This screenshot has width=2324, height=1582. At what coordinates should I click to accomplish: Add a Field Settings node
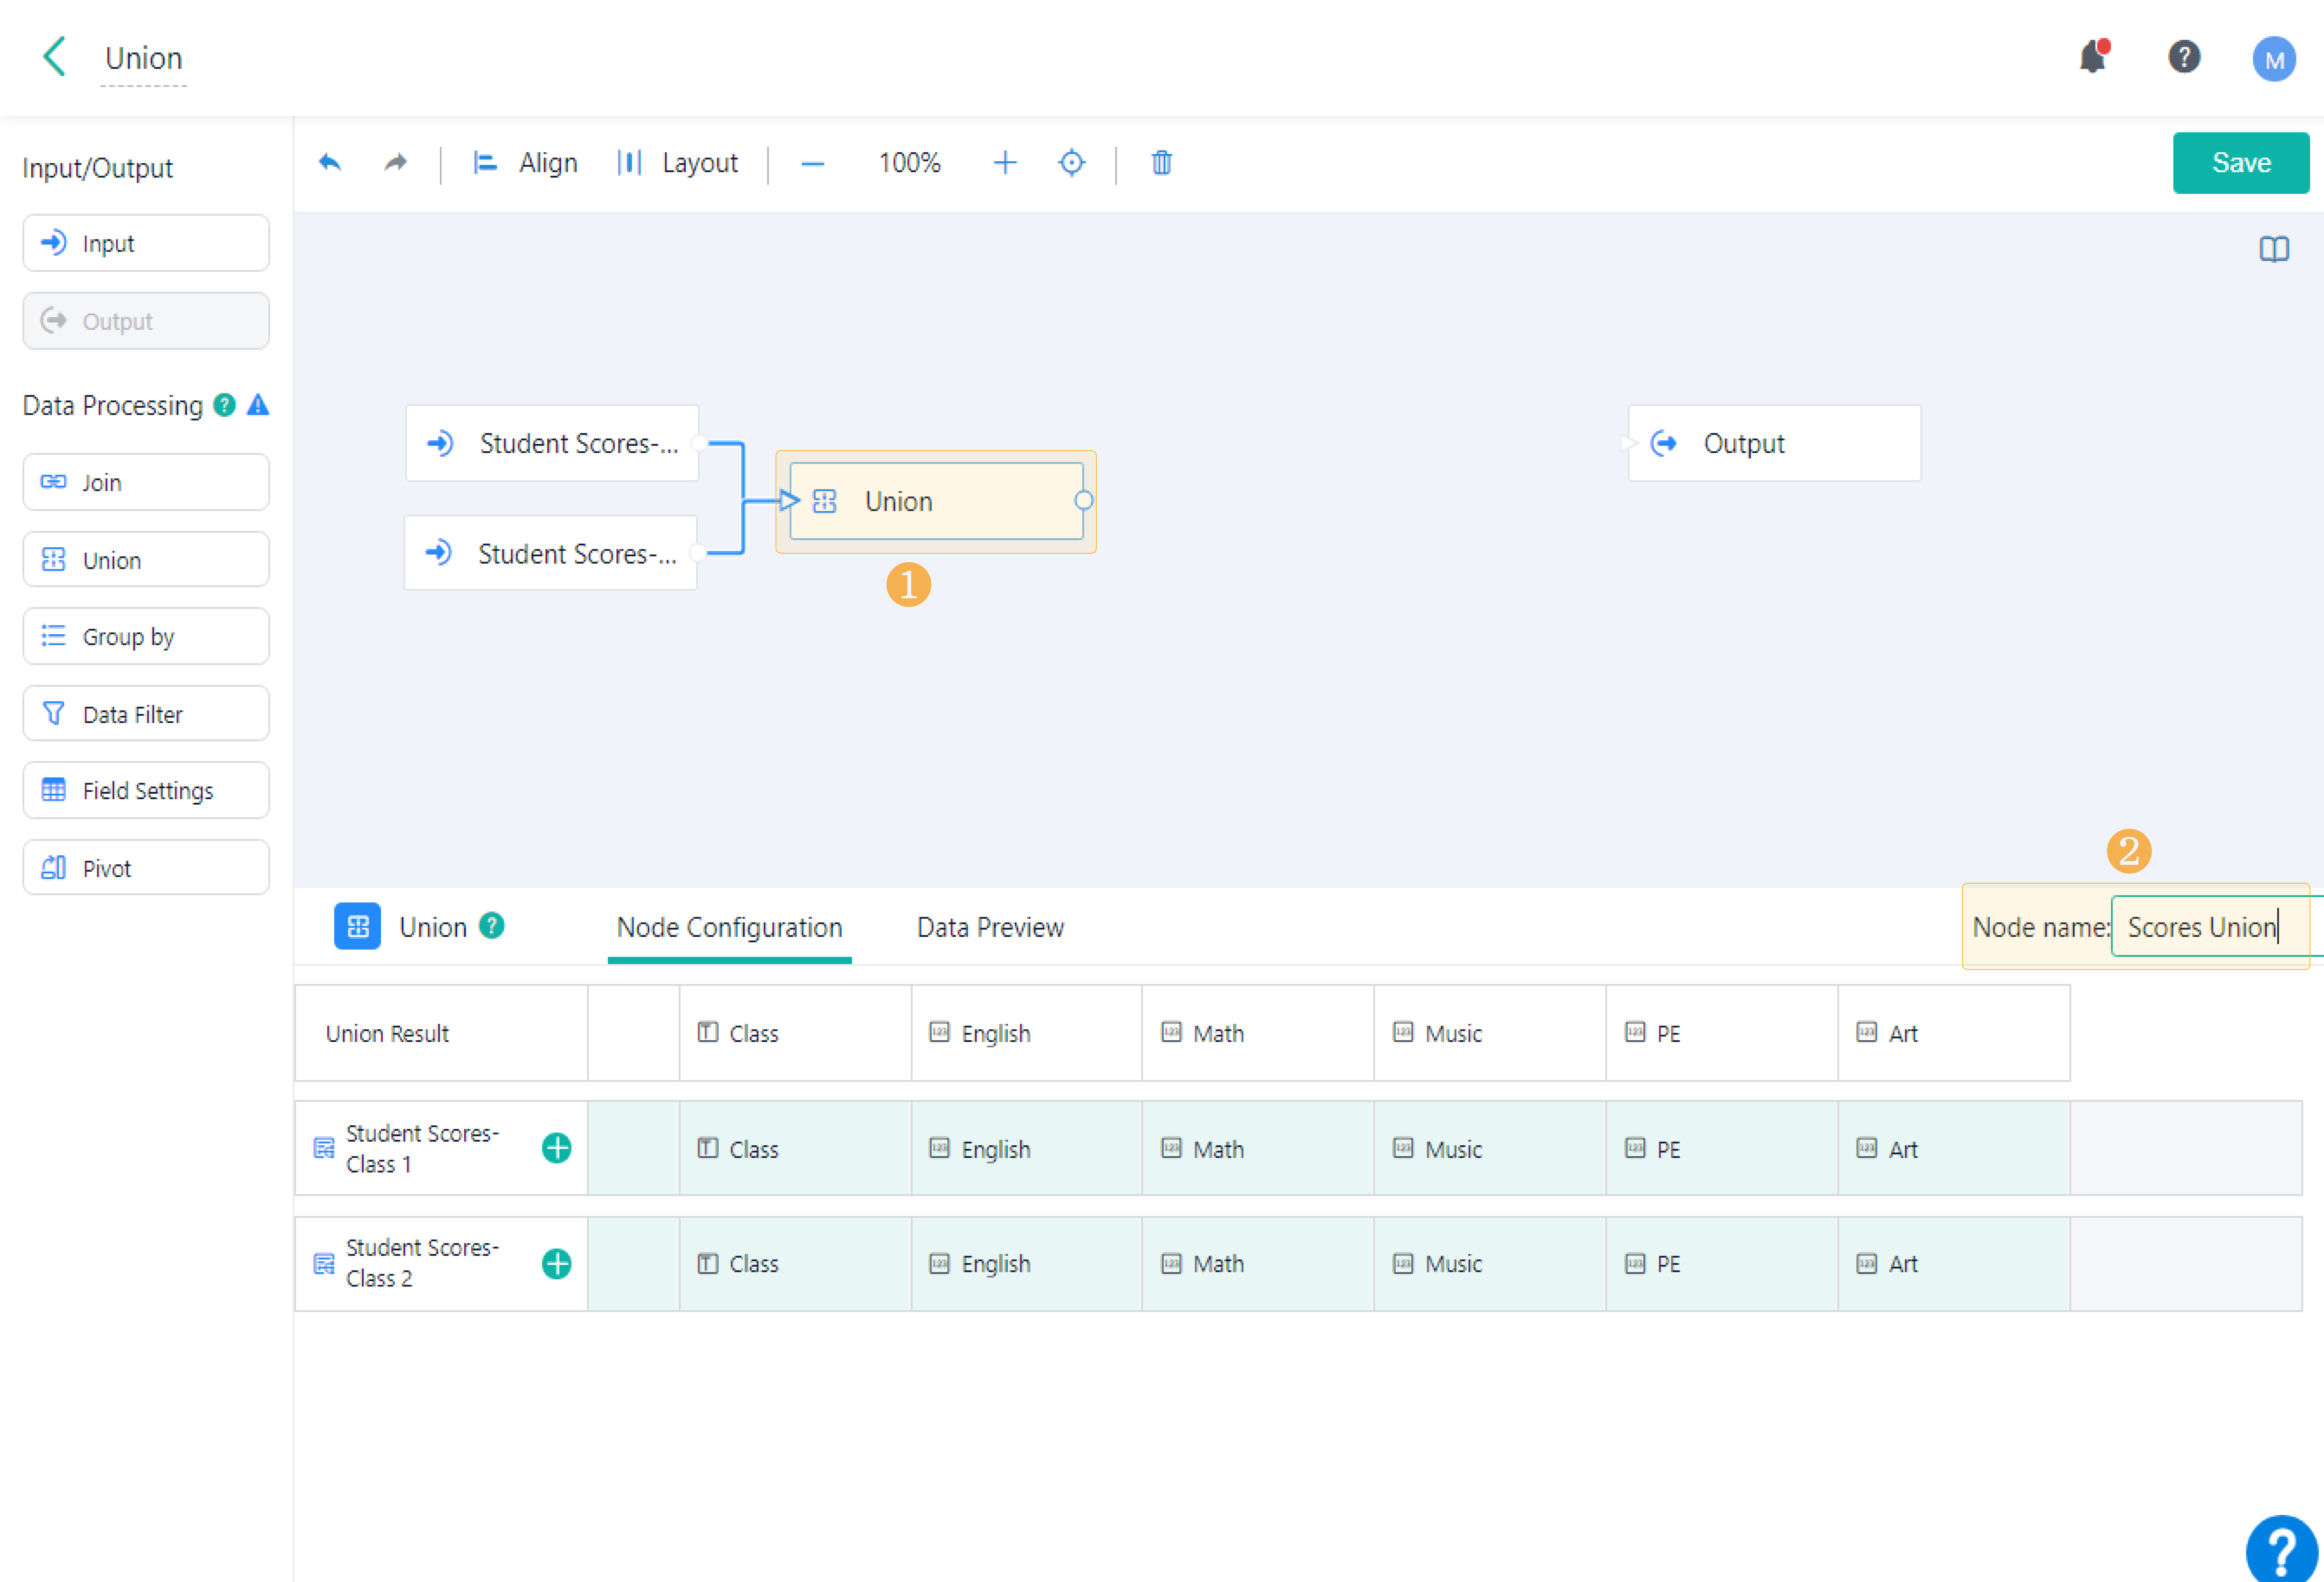[146, 790]
